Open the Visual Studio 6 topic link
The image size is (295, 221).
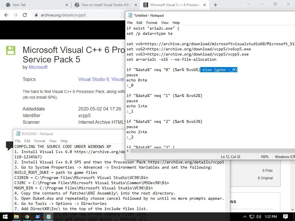[94, 79]
